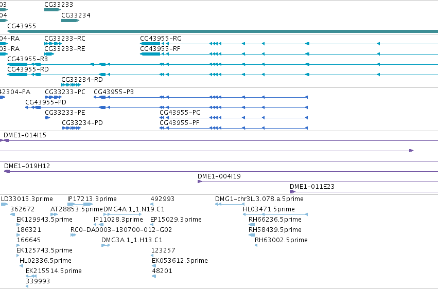
Task: Select the CG33234 gene label
Action: [76, 15]
